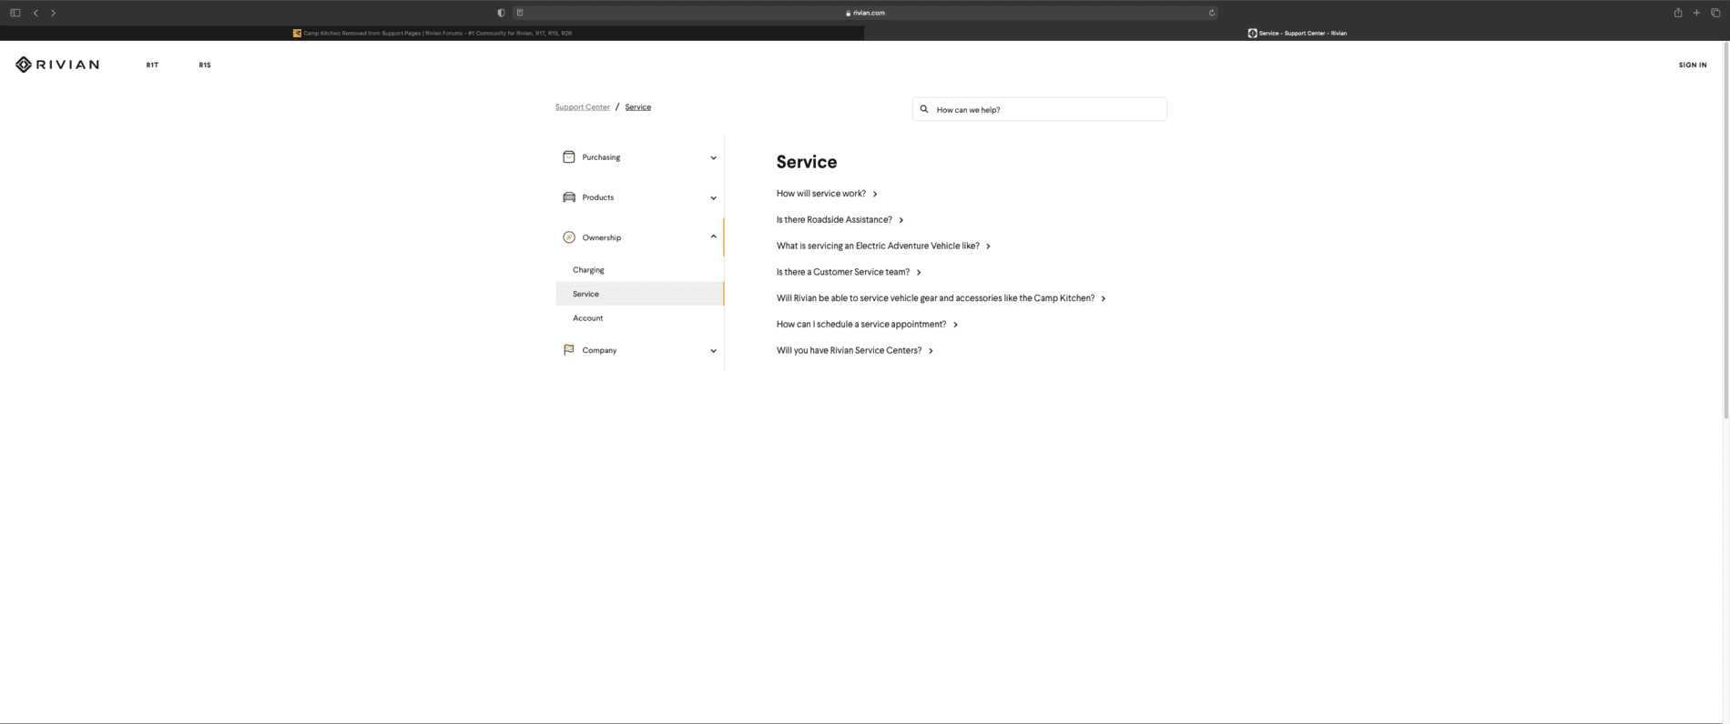This screenshot has width=1730, height=724.
Task: Select the Service - Support Center tab
Action: pos(1297,33)
